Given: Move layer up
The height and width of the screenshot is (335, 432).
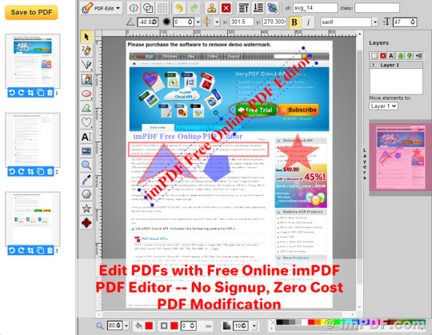Looking at the screenshot, I should 401,56.
